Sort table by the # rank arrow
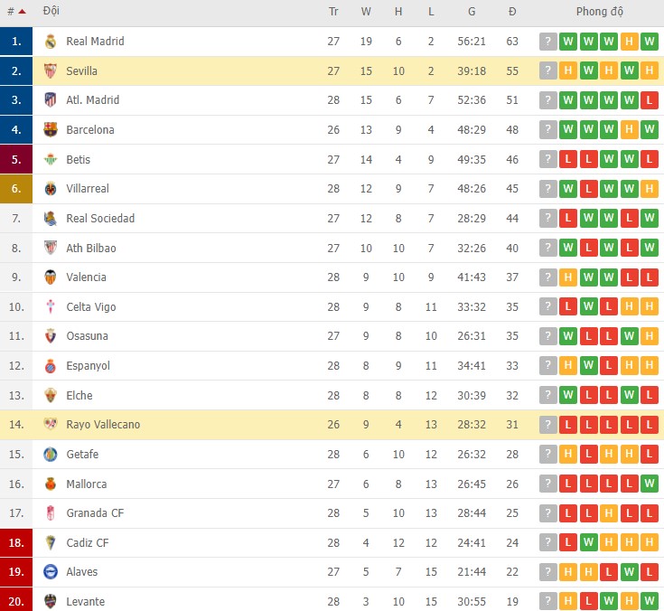 [x=22, y=12]
